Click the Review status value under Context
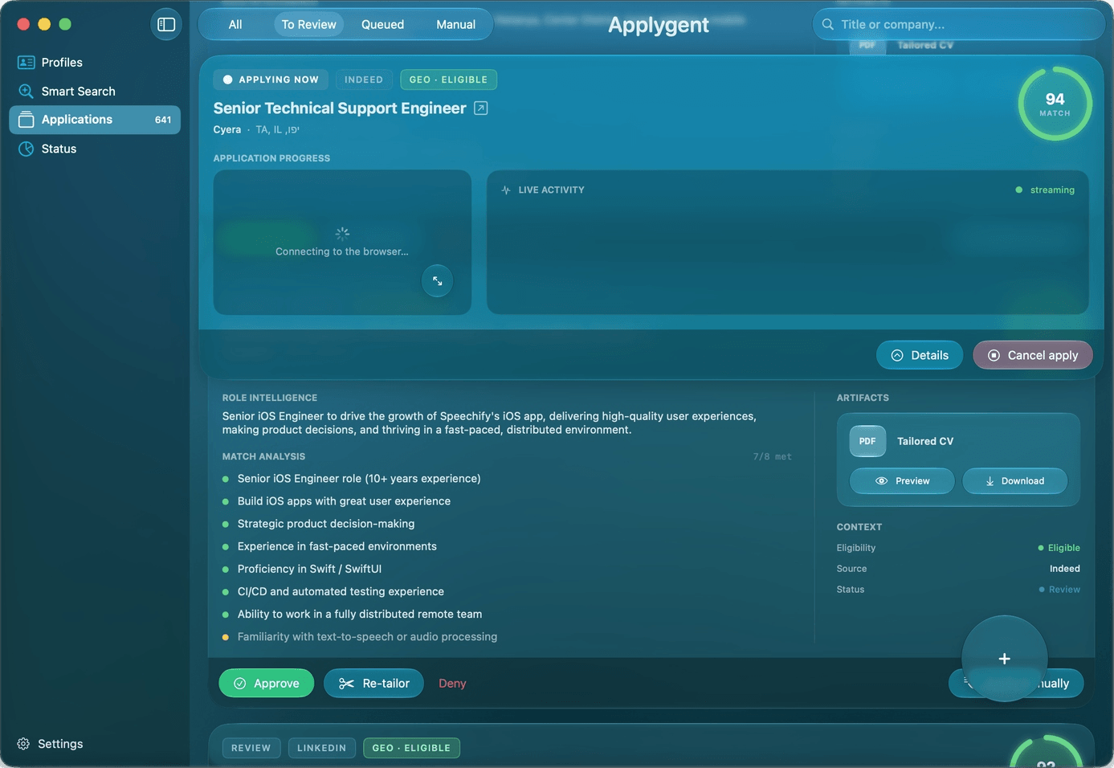Viewport: 1114px width, 768px height. click(x=1059, y=590)
